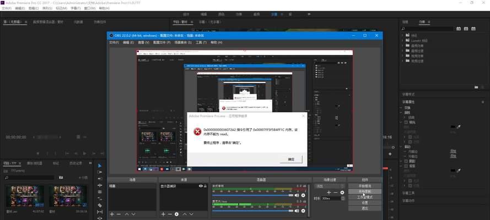The height and width of the screenshot is (220, 490).
Task: Mute 台式音响 audio in OBS mixer
Action: pos(297,195)
